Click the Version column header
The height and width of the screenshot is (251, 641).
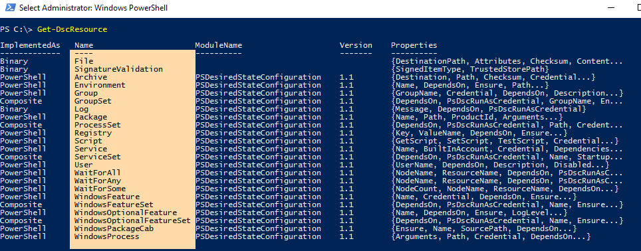point(356,45)
